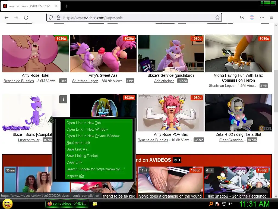Click the extension icon left of hamburger menu

[261, 17]
